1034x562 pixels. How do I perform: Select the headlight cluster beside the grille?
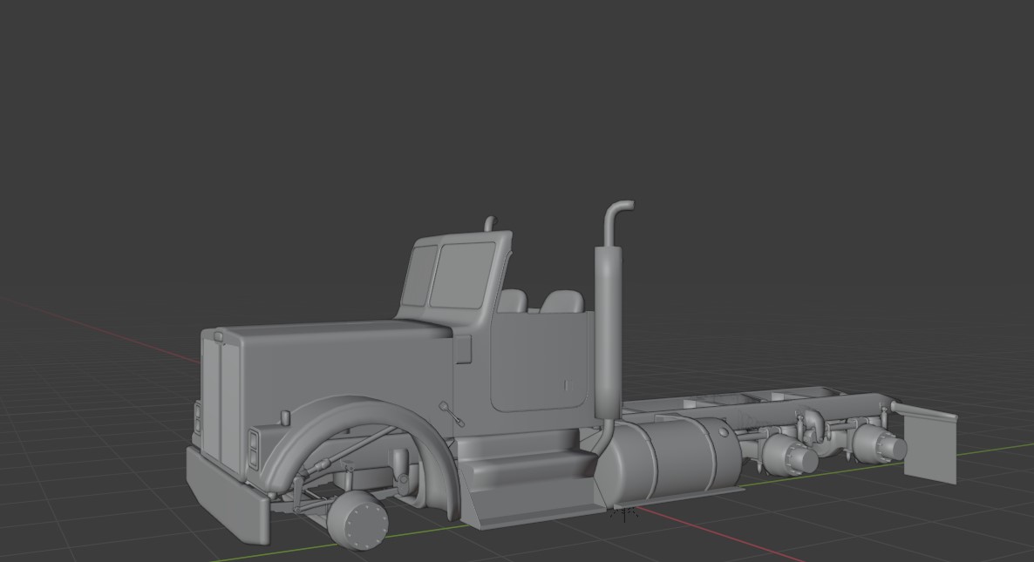point(254,448)
